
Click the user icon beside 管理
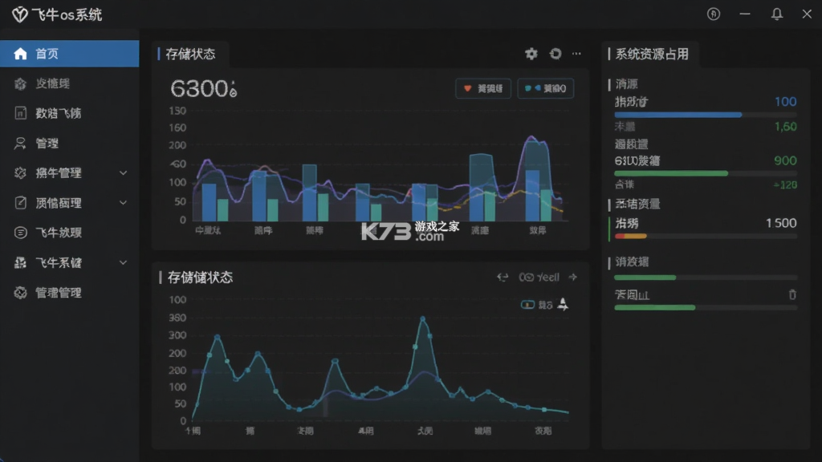tap(20, 143)
